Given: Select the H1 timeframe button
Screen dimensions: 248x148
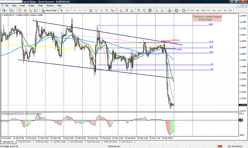Looking at the screenshot, I should tap(209, 10).
